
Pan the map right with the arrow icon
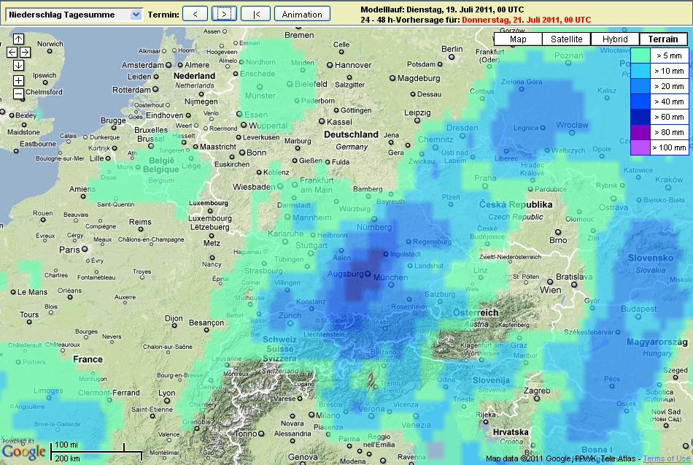pyautogui.click(x=25, y=53)
